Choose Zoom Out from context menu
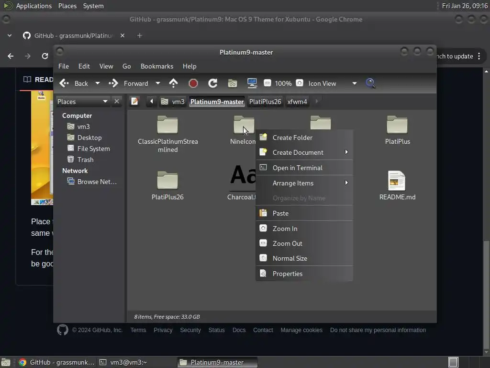 pos(304,243)
